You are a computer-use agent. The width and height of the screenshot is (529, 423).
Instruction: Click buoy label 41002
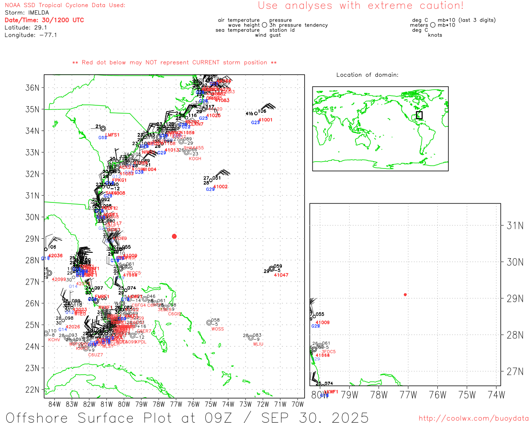click(x=221, y=187)
